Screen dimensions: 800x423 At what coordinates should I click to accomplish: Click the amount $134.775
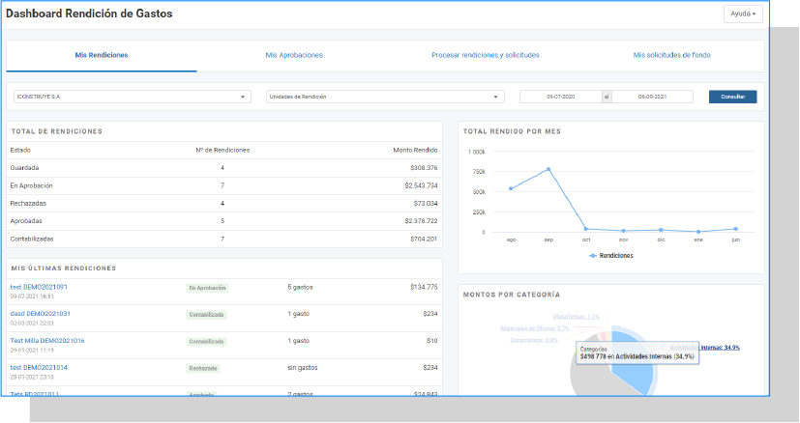[424, 287]
